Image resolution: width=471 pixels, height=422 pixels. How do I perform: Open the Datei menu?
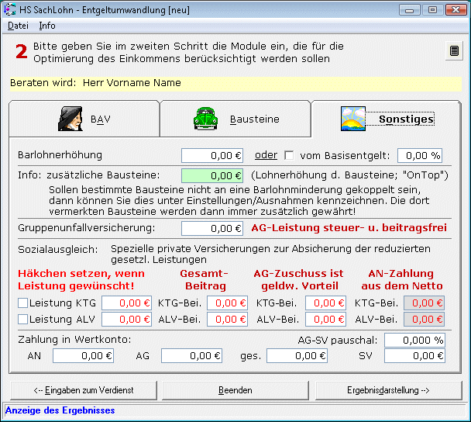click(17, 26)
